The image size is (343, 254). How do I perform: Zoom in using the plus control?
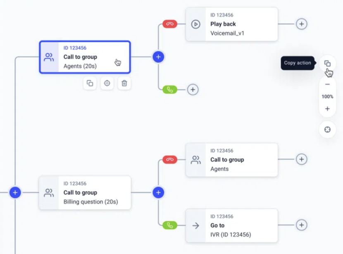pyautogui.click(x=327, y=109)
